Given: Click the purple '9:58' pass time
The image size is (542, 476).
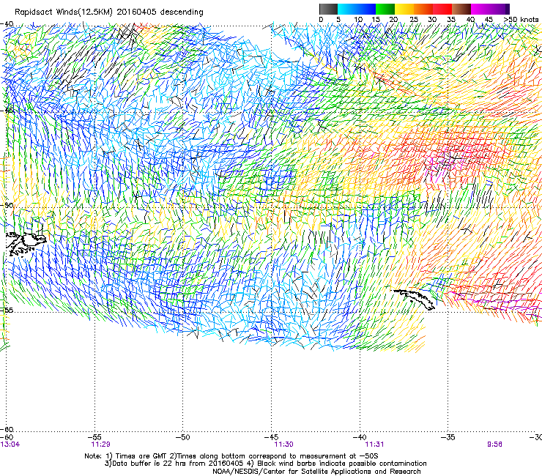Looking at the screenshot, I should (x=494, y=445).
